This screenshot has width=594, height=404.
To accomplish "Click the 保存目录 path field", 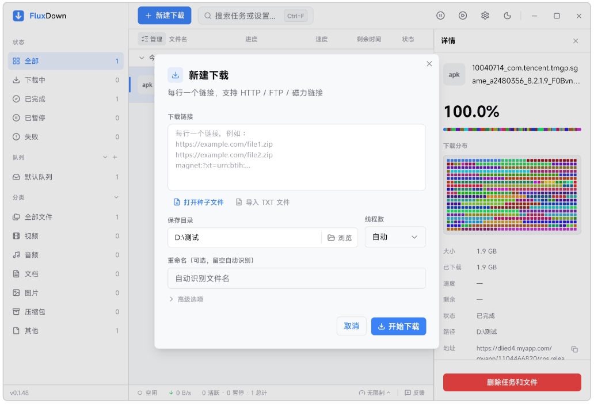I will tap(245, 238).
